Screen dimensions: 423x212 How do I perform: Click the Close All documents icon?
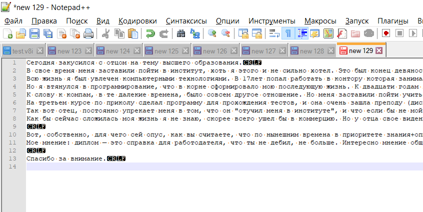click(x=75, y=33)
